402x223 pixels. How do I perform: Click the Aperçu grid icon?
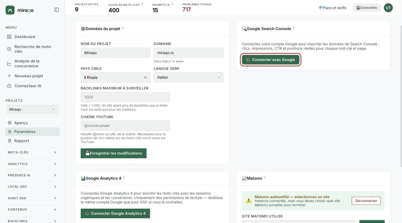coord(10,123)
